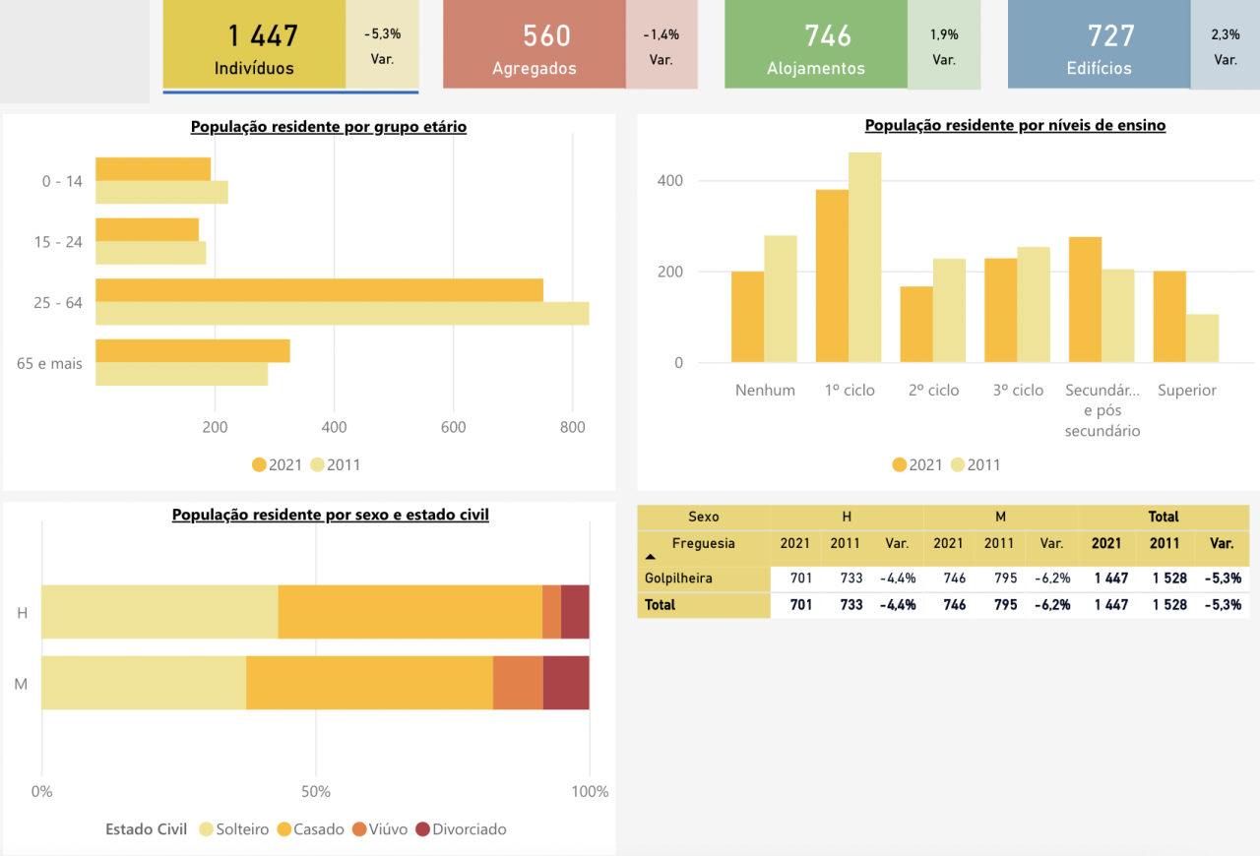
Task: Click 2021 legend marker in age group chart
Action: click(x=260, y=464)
